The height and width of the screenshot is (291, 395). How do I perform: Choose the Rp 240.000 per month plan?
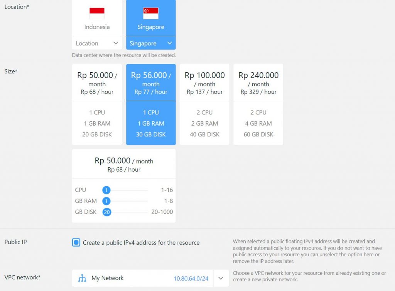click(x=258, y=82)
